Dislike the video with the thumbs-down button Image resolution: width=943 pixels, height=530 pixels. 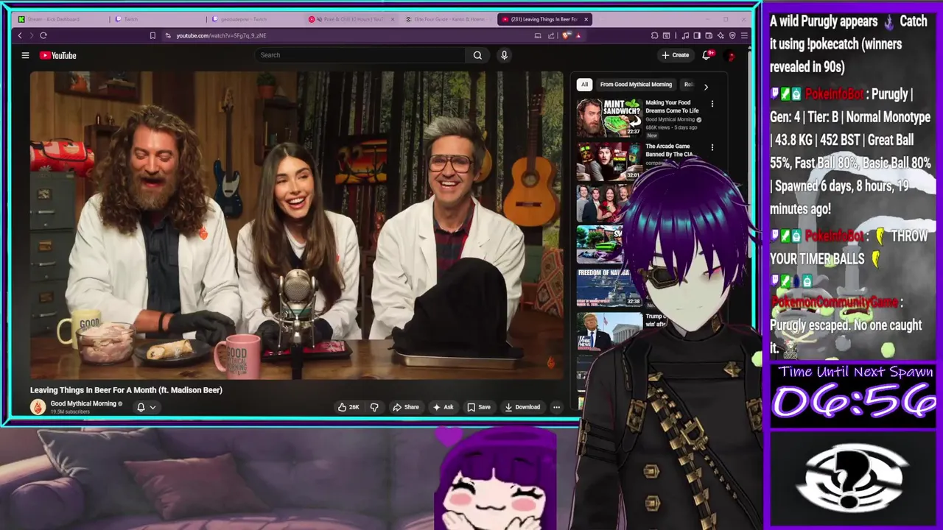point(374,407)
